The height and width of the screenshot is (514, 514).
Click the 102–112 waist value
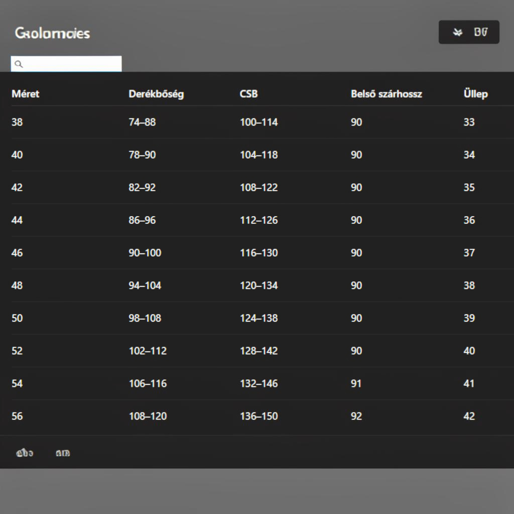pyautogui.click(x=148, y=351)
